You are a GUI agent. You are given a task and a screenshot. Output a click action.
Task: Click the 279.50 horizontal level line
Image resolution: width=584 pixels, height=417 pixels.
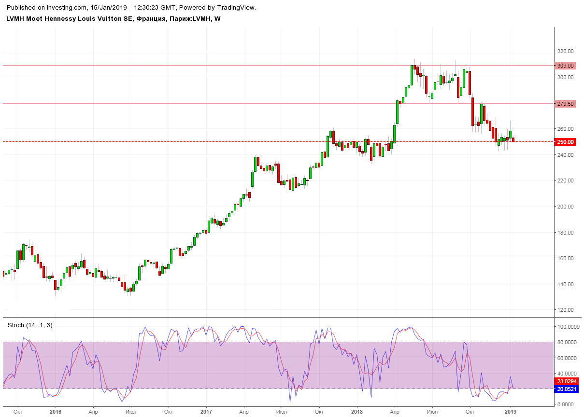click(x=278, y=104)
